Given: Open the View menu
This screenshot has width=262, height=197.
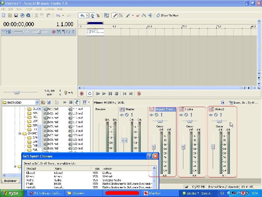Looking at the screenshot, I should pos(19,9).
